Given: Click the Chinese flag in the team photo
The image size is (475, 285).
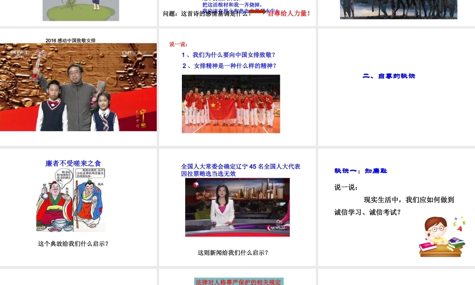Looking at the screenshot, I should click(x=222, y=110).
